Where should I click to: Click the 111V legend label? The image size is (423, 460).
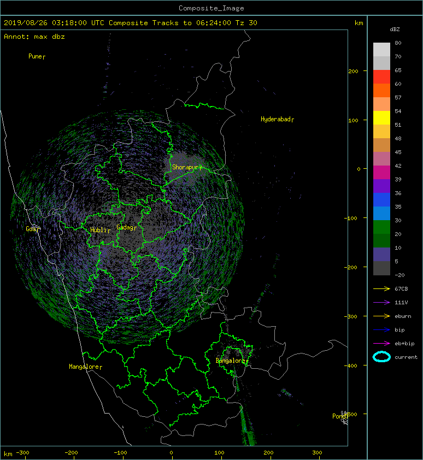[x=401, y=303]
